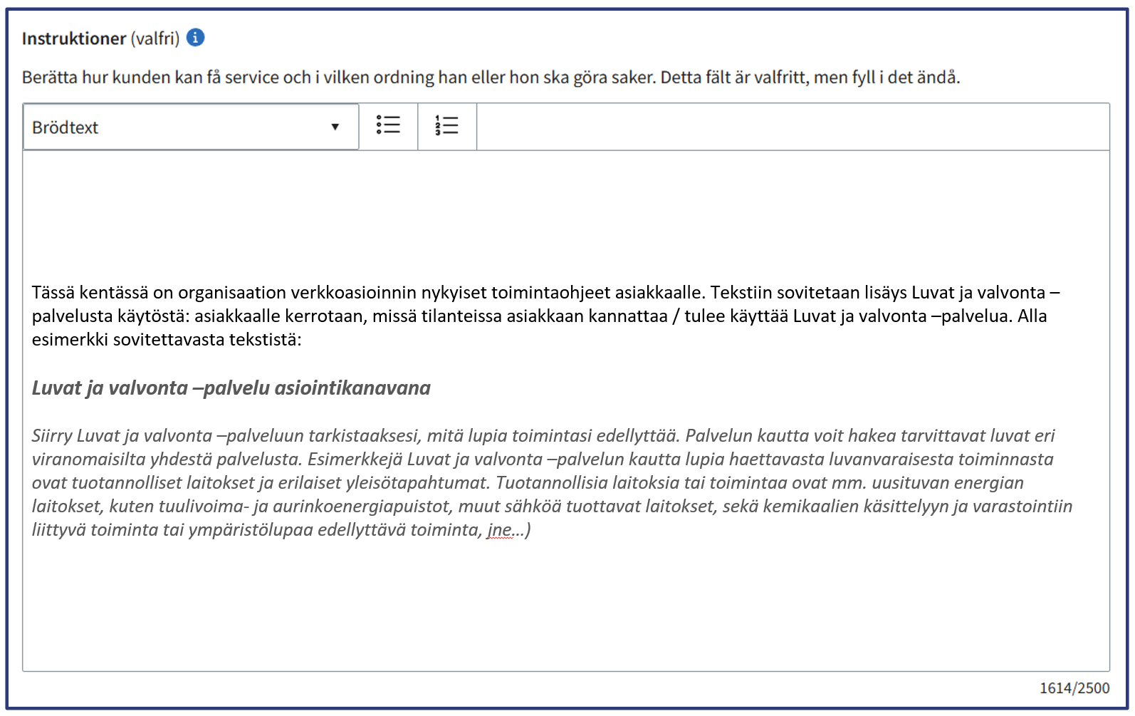The width and height of the screenshot is (1135, 716).
Task: Click the red-underlined word "jne"
Action: coord(498,530)
